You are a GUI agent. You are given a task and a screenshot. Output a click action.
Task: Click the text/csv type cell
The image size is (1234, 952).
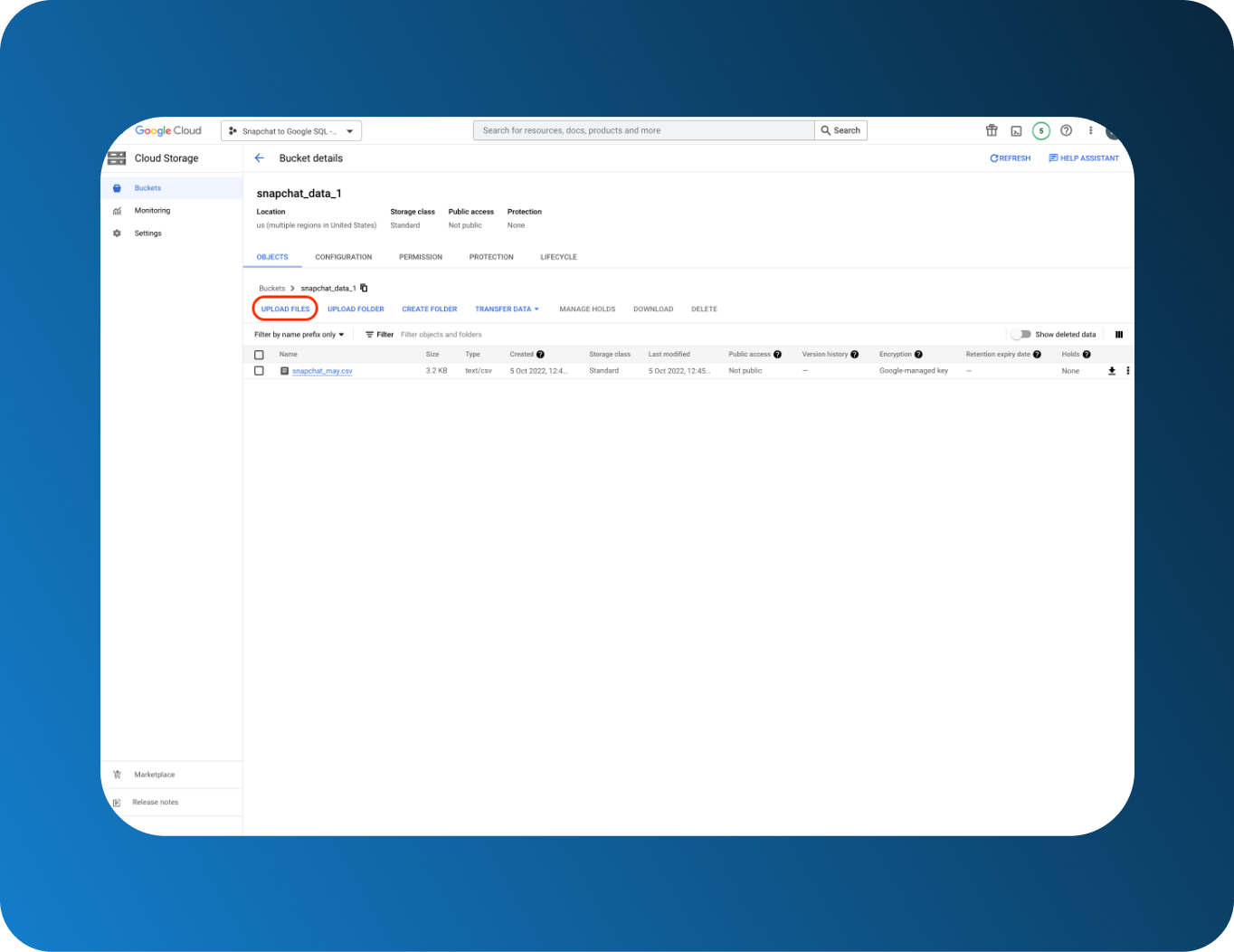pos(479,371)
